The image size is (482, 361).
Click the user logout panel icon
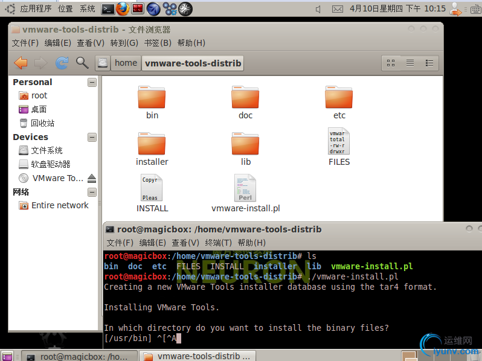tap(455, 9)
